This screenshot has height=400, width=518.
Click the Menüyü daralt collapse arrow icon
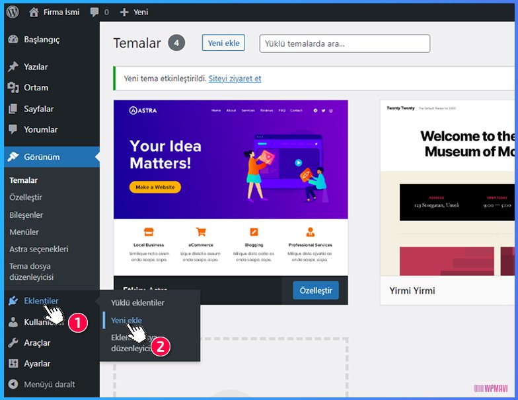[x=13, y=384]
